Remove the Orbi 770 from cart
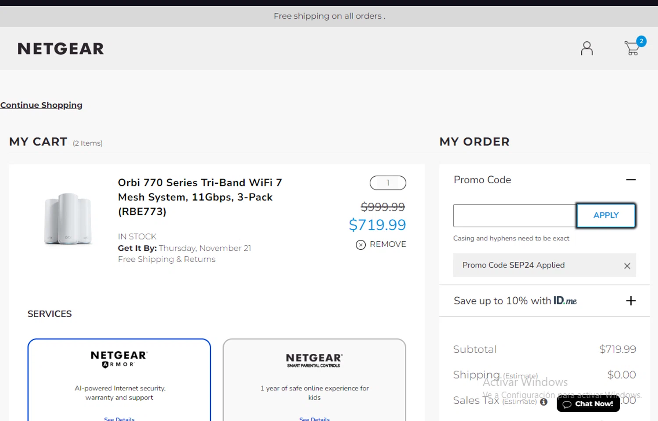Screen dimensions: 658x421 381,244
